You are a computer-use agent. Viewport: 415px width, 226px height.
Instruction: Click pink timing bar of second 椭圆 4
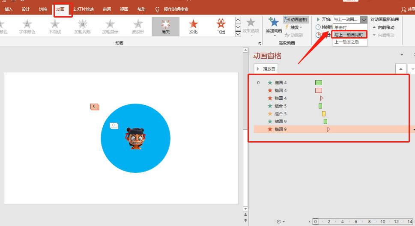point(319,90)
